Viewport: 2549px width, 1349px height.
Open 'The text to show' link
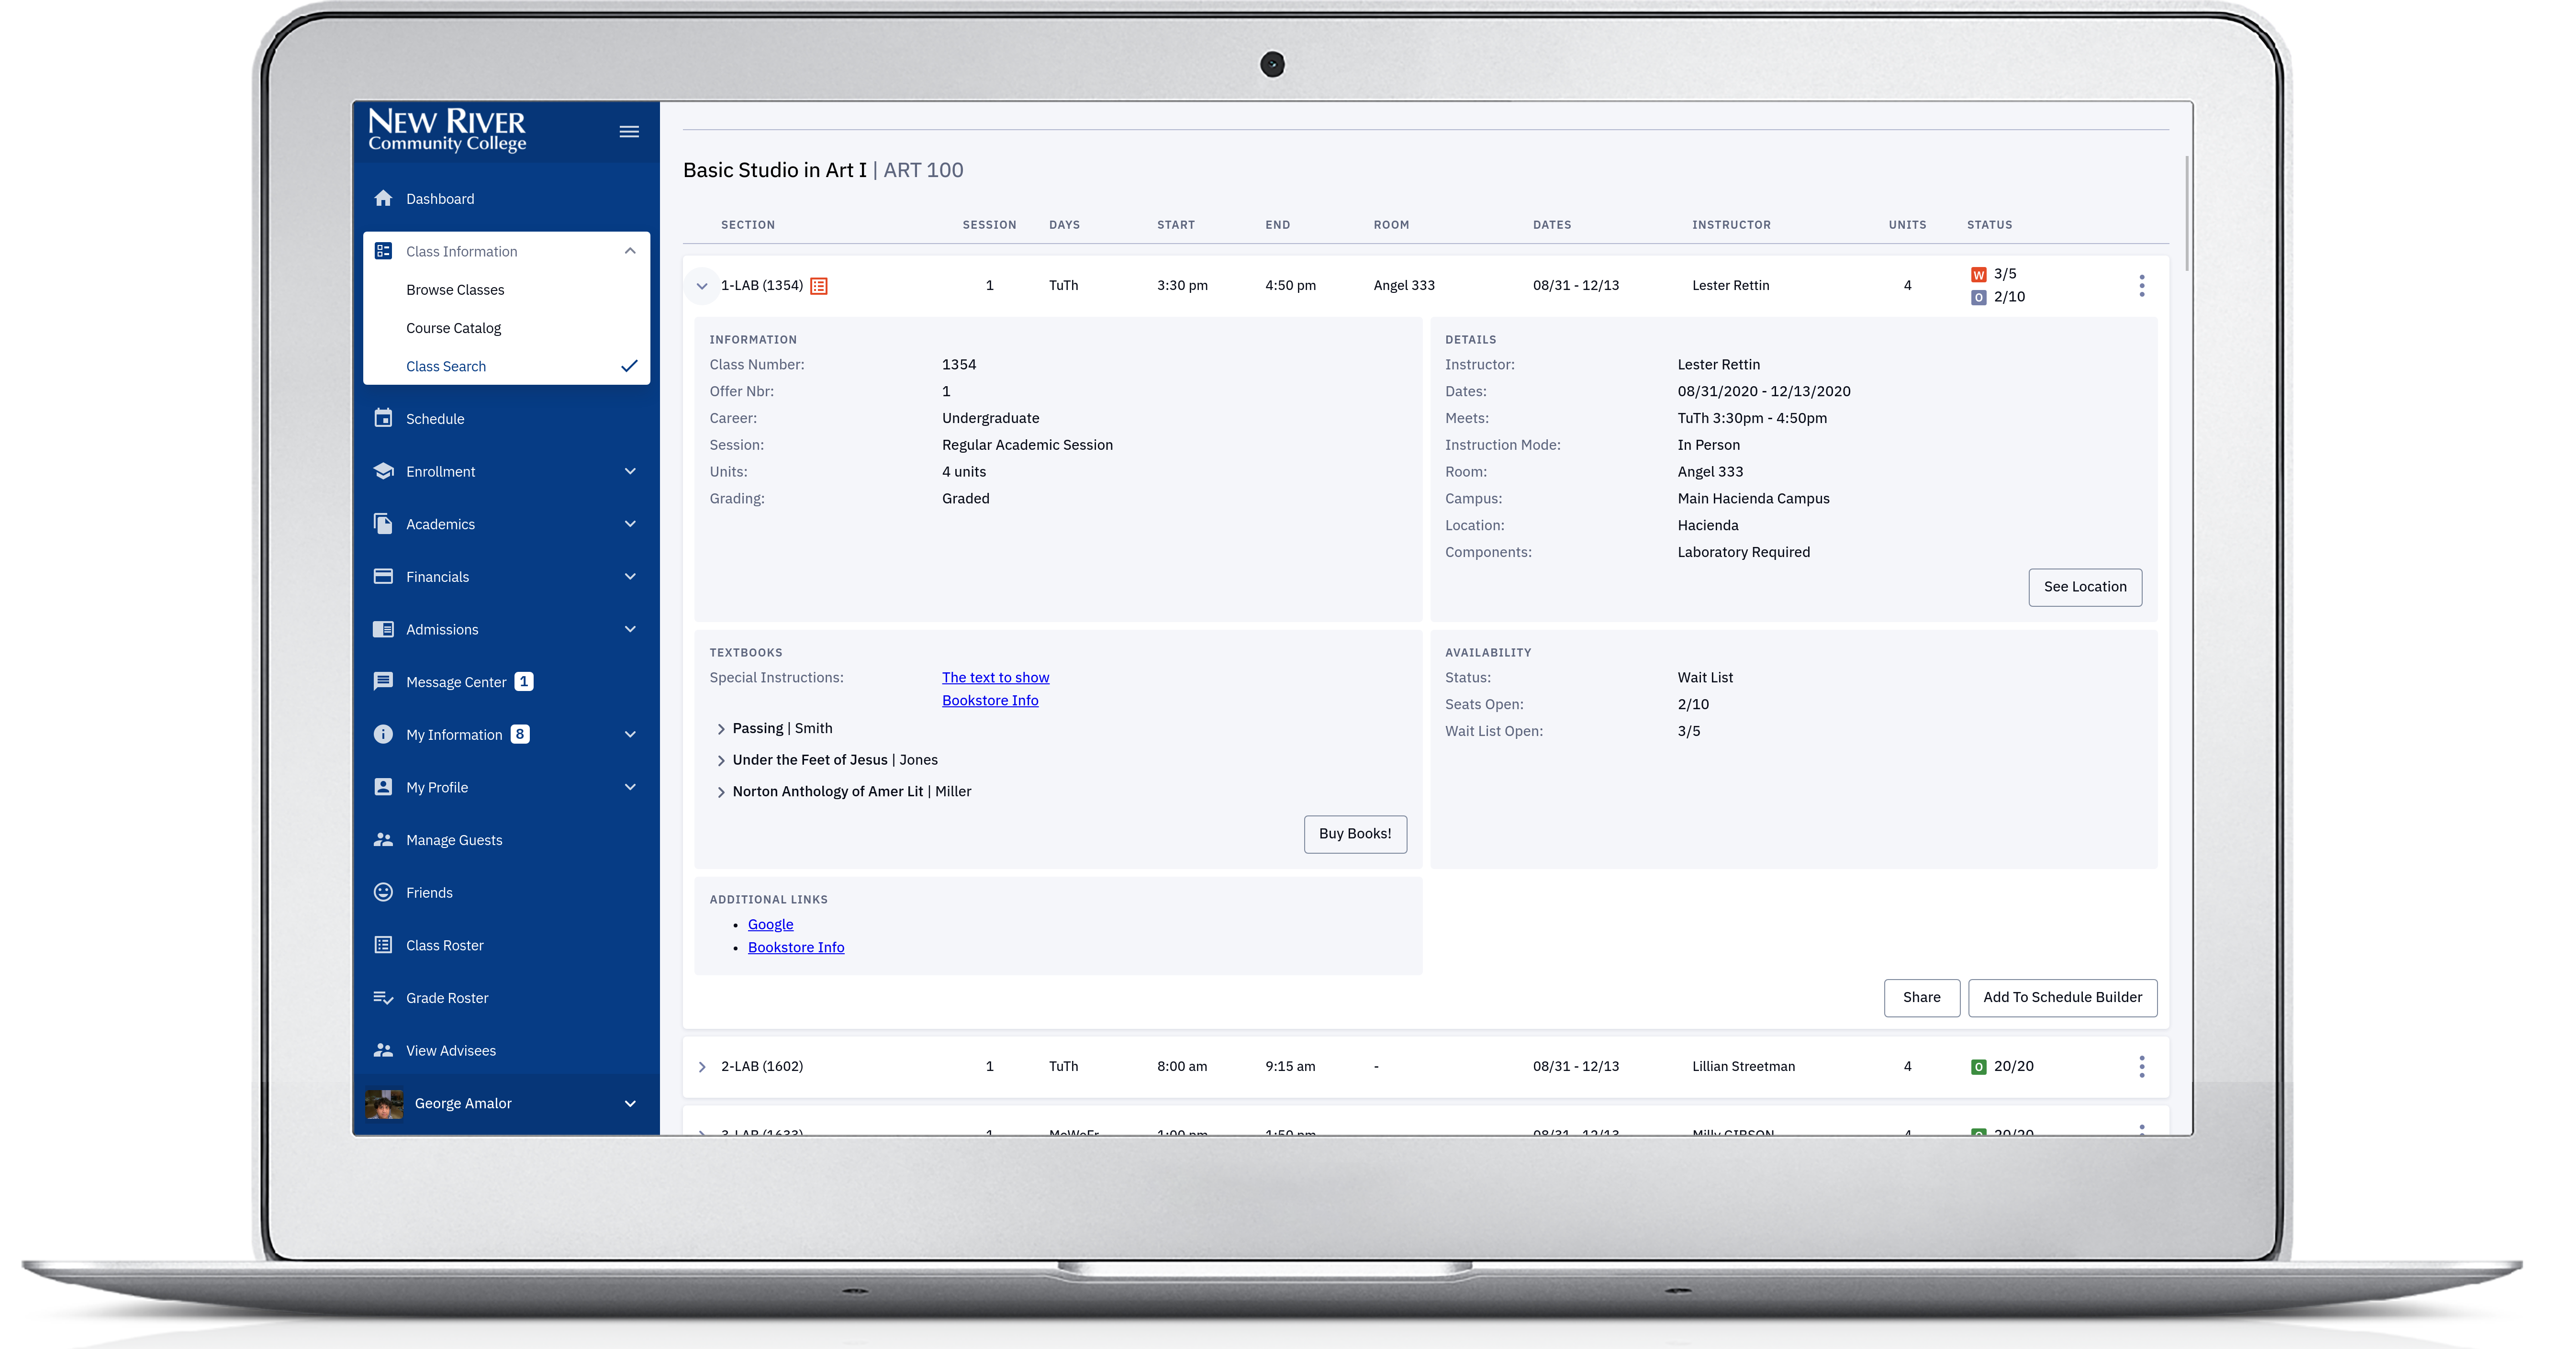coord(995,677)
